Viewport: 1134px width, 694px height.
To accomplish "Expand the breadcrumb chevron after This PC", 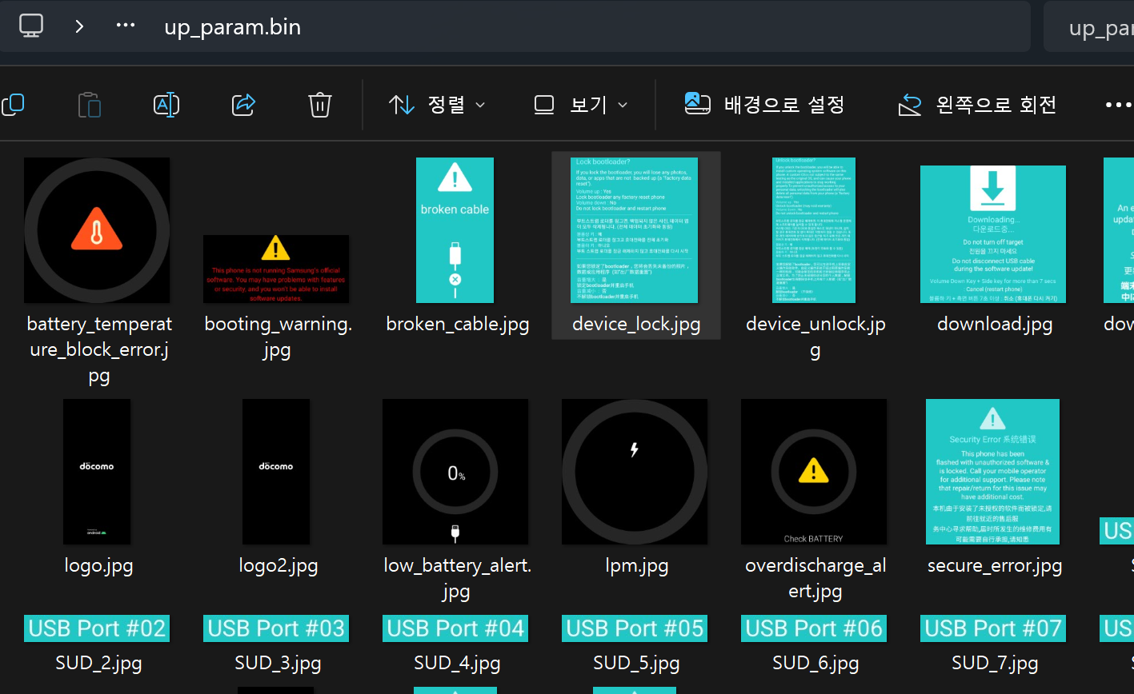I will pyautogui.click(x=79, y=26).
